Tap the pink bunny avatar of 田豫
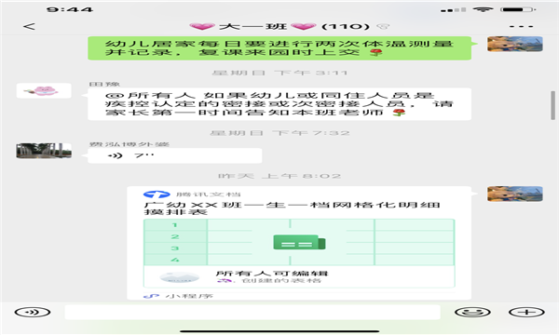This screenshot has height=335, width=559. pos(44,90)
